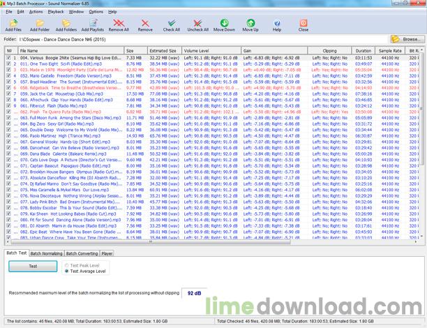Uncheck the 057. Brazil Headliner row checkbox
The image size is (427, 328).
point(8,82)
